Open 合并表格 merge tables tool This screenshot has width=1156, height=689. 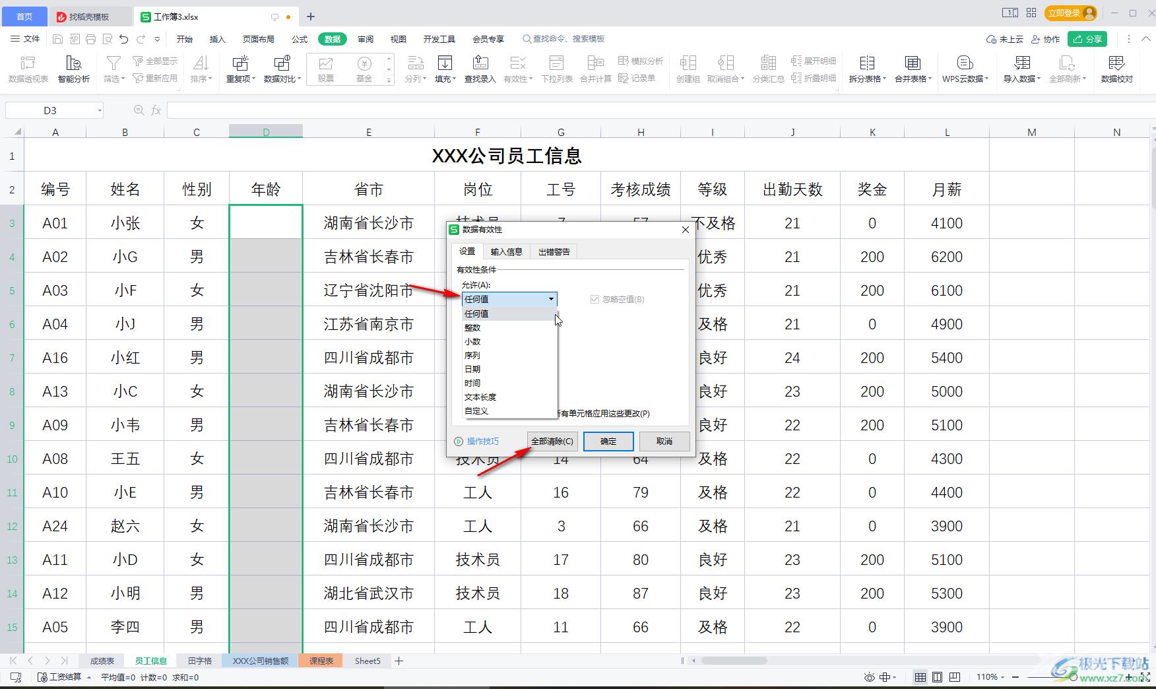pos(913,69)
